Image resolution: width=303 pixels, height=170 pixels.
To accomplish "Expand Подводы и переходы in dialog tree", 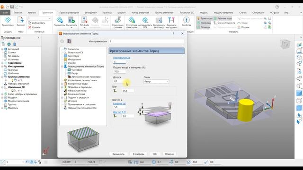I will (x=62, y=87).
